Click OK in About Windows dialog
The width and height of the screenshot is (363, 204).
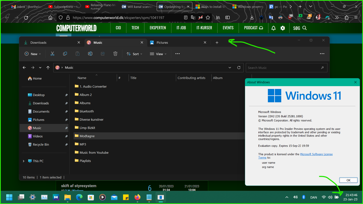pyautogui.click(x=348, y=180)
